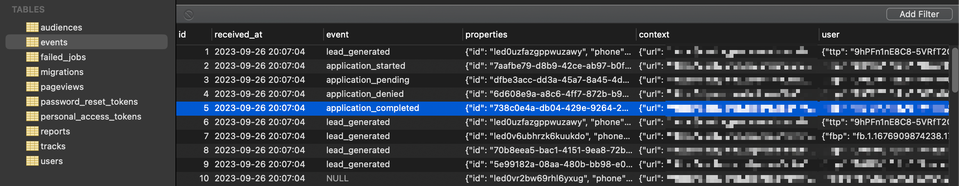Click the users table icon
The image size is (959, 186).
point(32,161)
